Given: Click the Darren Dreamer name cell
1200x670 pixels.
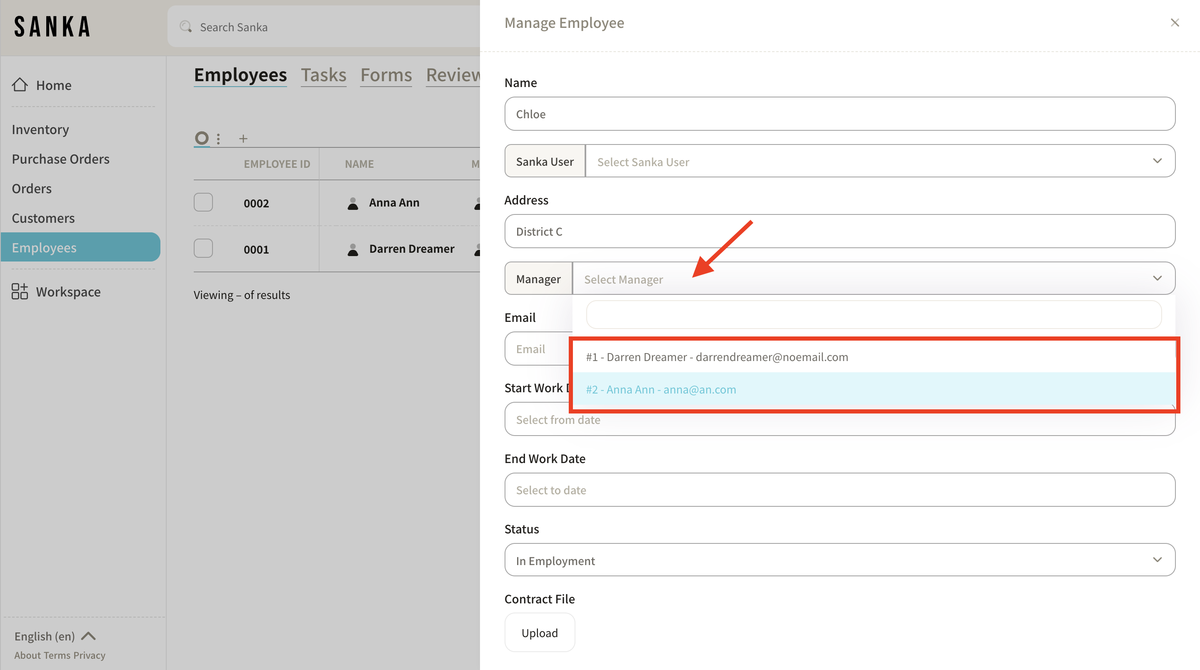Looking at the screenshot, I should 412,249.
